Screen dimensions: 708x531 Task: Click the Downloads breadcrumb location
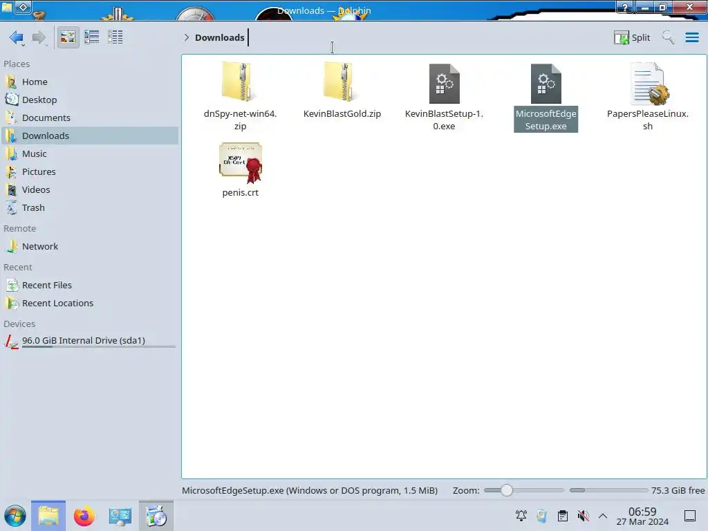point(219,37)
